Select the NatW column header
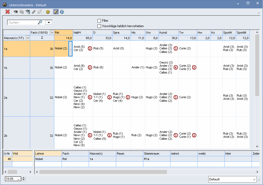Screen dimensions: 263x185 click(x=83, y=33)
